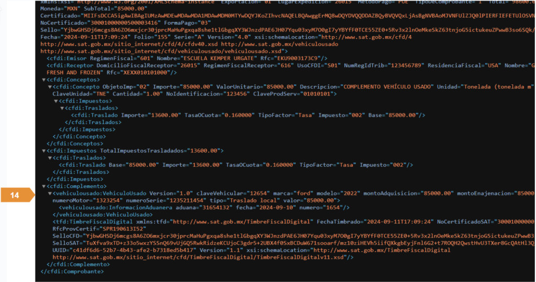Collapse the cfdi:Complemento node
Image resolution: width=536 pixels, height=282 pixels.
pyautogui.click(x=42, y=186)
